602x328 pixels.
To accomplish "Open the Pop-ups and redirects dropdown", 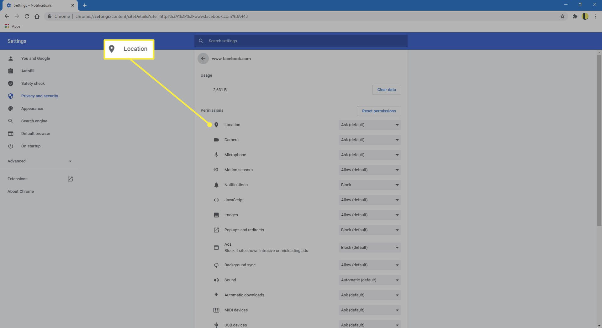I will tap(370, 230).
